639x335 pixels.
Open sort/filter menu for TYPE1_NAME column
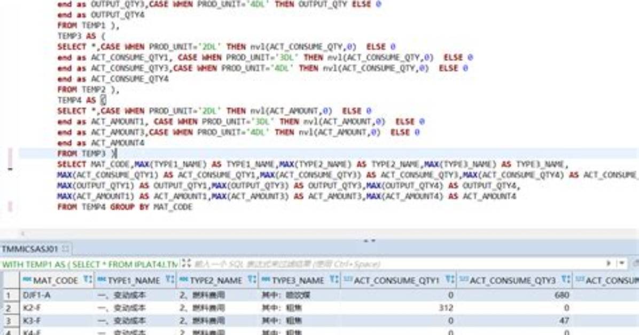coord(170,280)
